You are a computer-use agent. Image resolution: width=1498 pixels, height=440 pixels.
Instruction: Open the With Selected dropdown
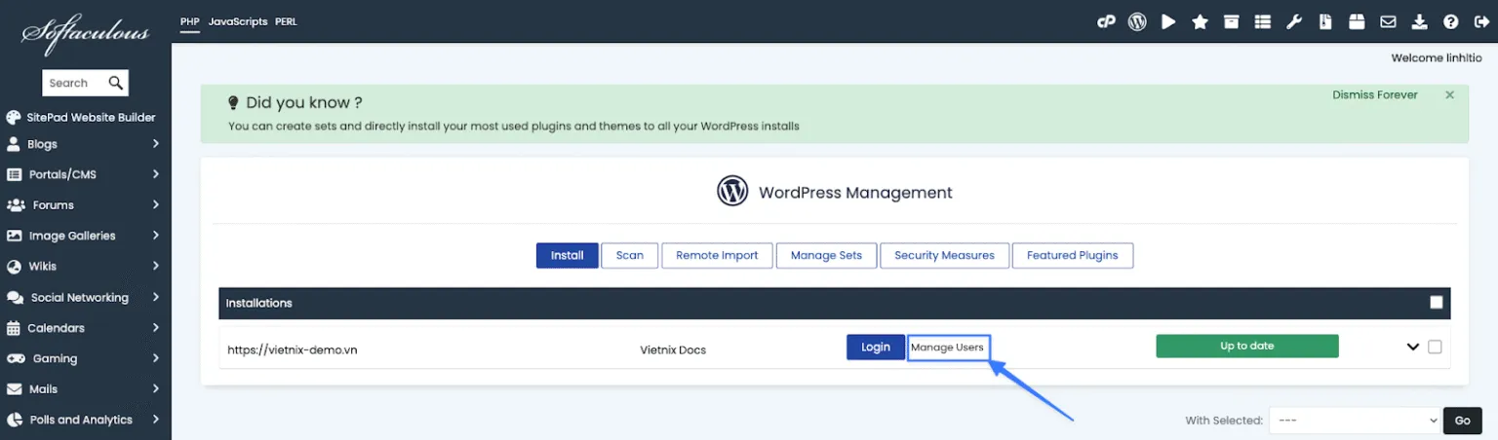point(1355,421)
